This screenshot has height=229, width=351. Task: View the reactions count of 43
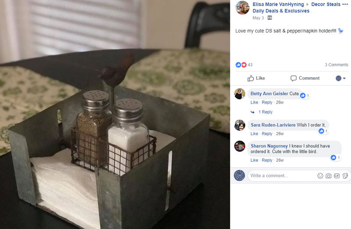tap(250, 64)
